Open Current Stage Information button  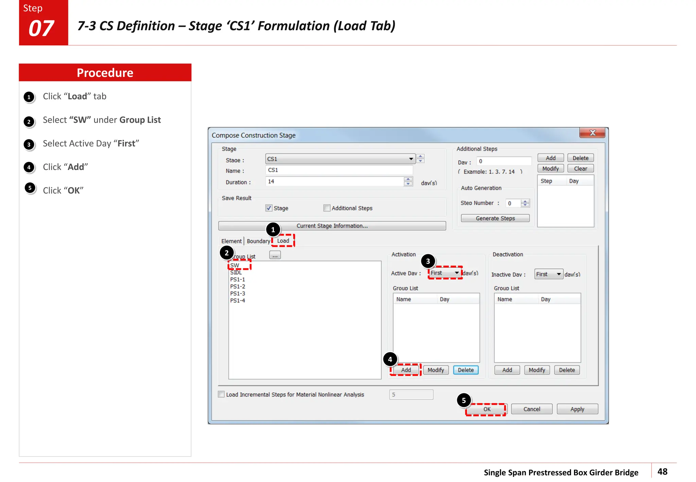pos(332,226)
